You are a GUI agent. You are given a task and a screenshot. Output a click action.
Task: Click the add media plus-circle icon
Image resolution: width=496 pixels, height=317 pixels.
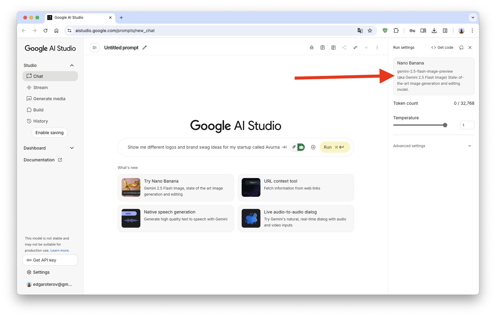[313, 147]
